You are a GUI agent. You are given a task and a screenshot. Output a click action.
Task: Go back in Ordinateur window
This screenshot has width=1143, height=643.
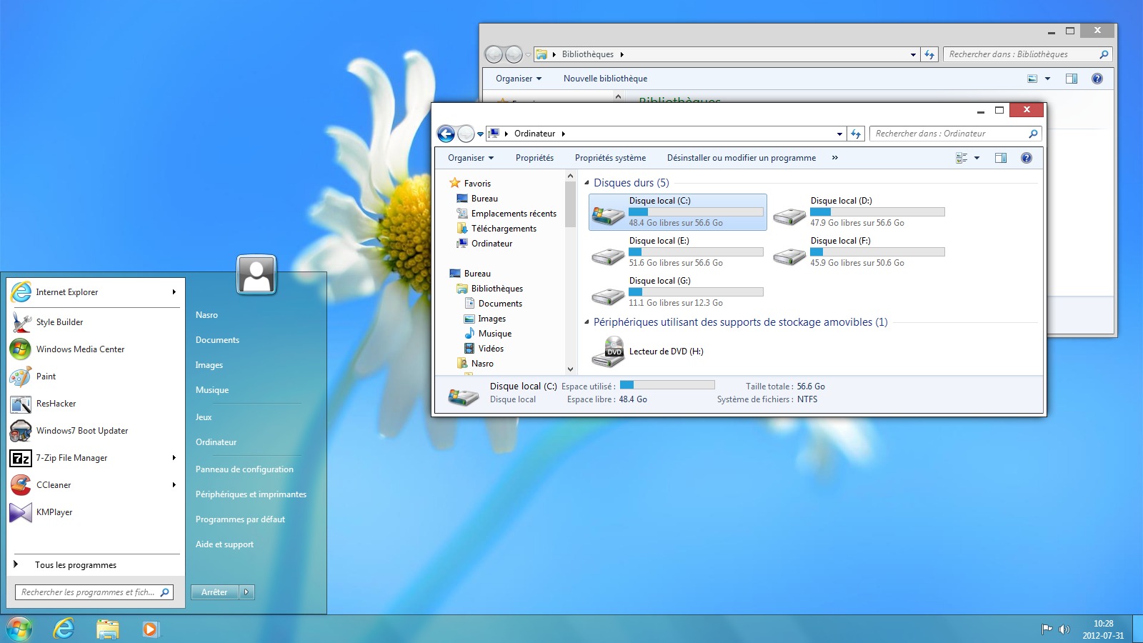(446, 134)
